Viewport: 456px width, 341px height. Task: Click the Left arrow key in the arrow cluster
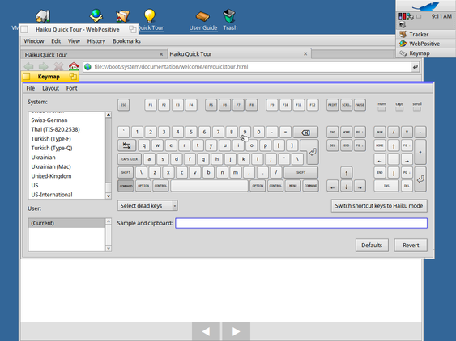(x=333, y=186)
